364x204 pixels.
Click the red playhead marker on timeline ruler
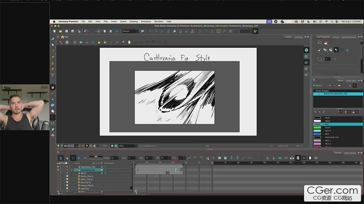click(x=176, y=163)
